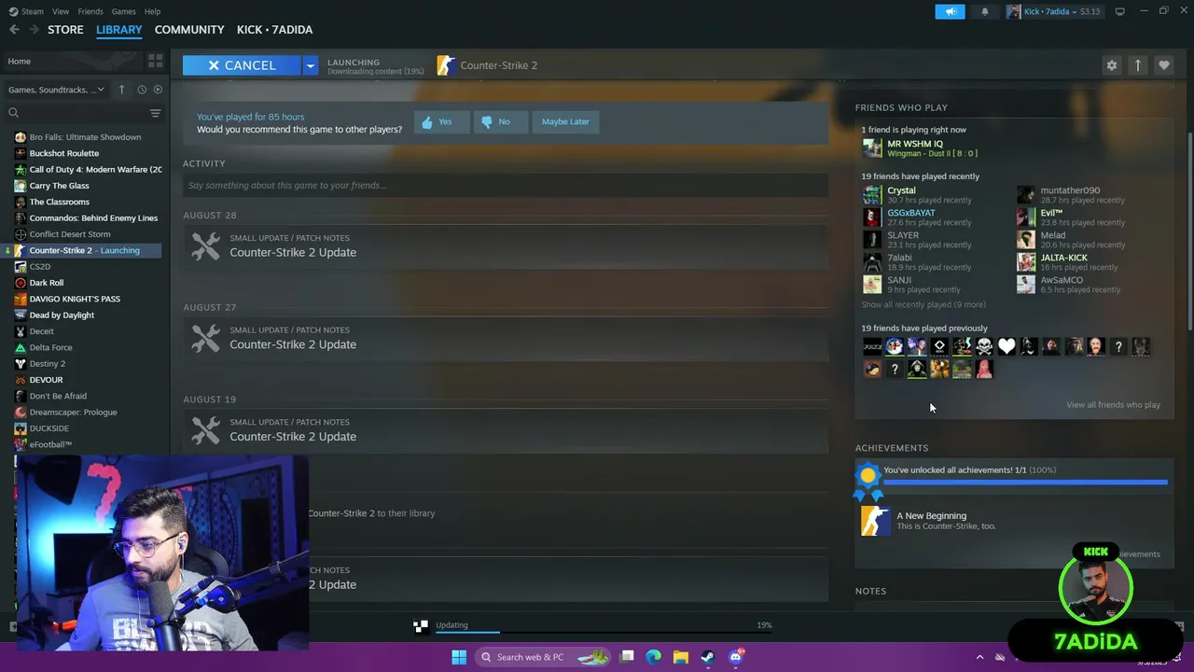The image size is (1194, 672).
Task: Open the A New Beginning achievement
Action: pyautogui.click(x=1012, y=520)
